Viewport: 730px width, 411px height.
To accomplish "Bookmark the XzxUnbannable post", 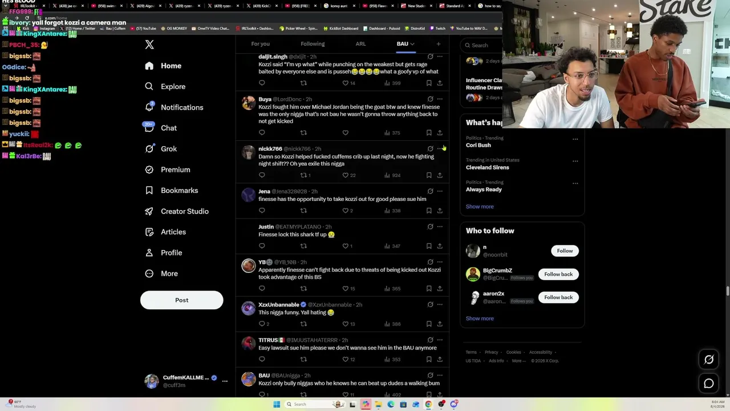I will click(429, 324).
